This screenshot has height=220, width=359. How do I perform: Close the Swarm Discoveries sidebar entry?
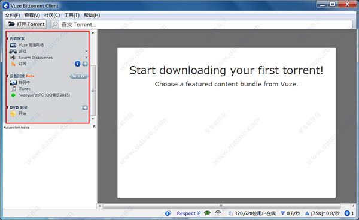[x=86, y=58]
